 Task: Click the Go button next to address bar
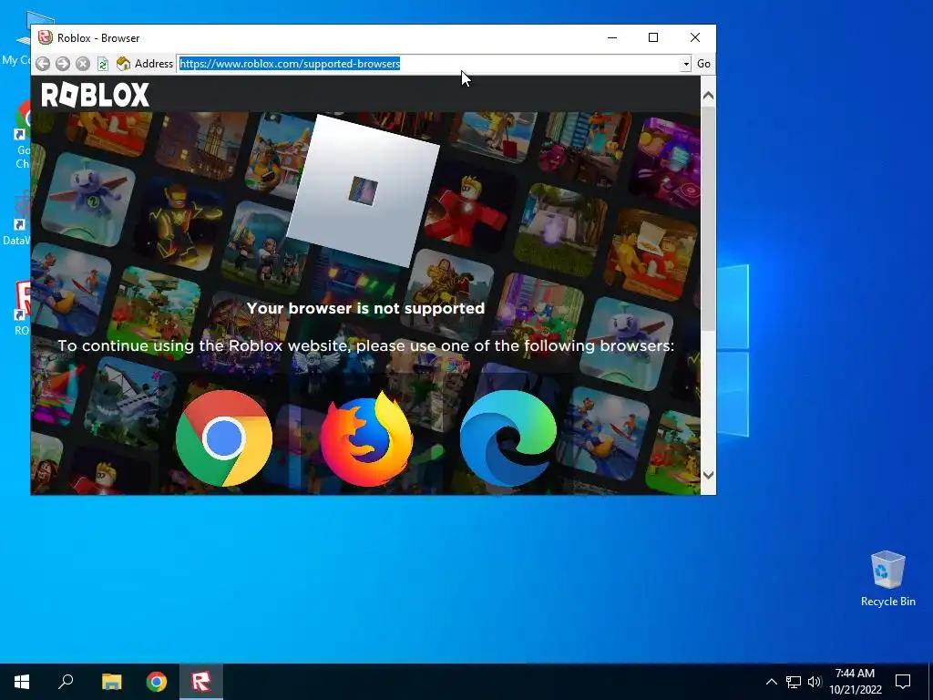703,64
